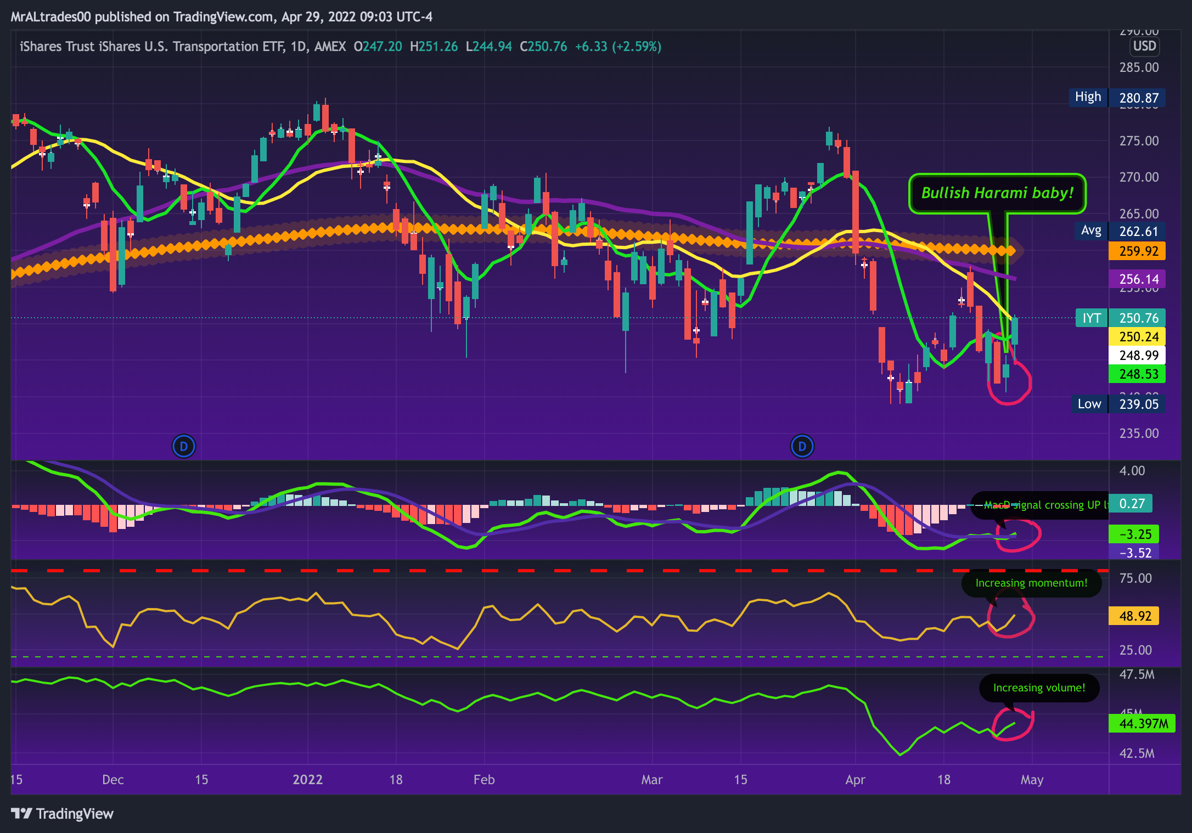Screen dimensions: 1192x833
Task: Click the 285.00 price axis level
Action: [1139, 67]
